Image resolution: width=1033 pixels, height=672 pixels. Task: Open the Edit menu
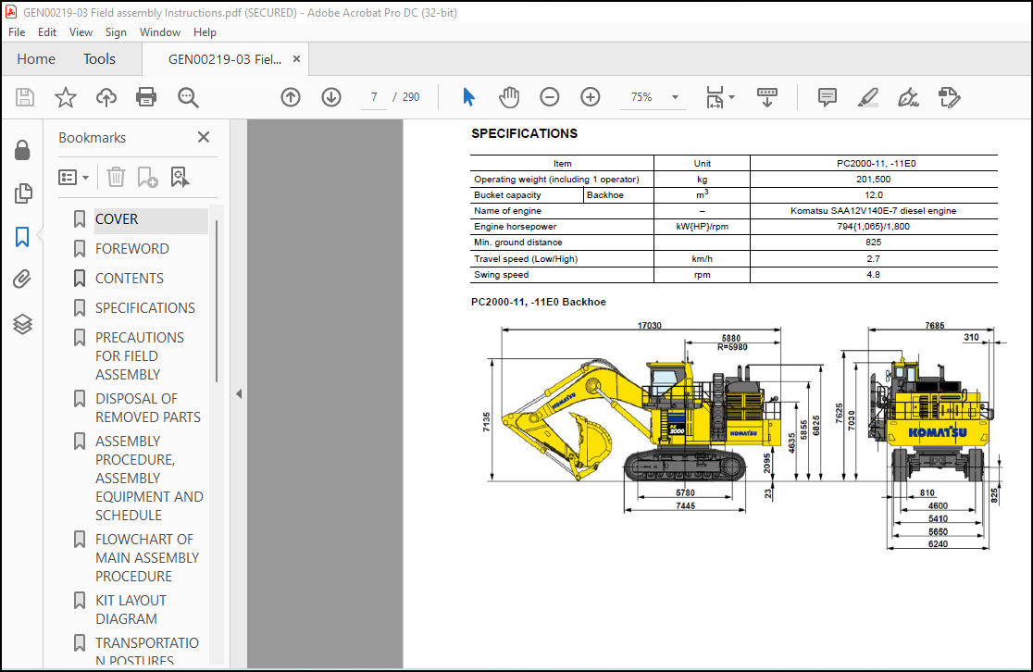(x=47, y=32)
